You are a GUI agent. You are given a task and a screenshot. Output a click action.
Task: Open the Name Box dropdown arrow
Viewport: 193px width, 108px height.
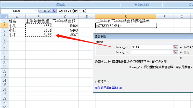pos(36,11)
